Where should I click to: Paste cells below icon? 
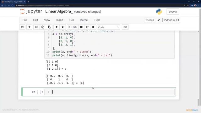point(49,27)
